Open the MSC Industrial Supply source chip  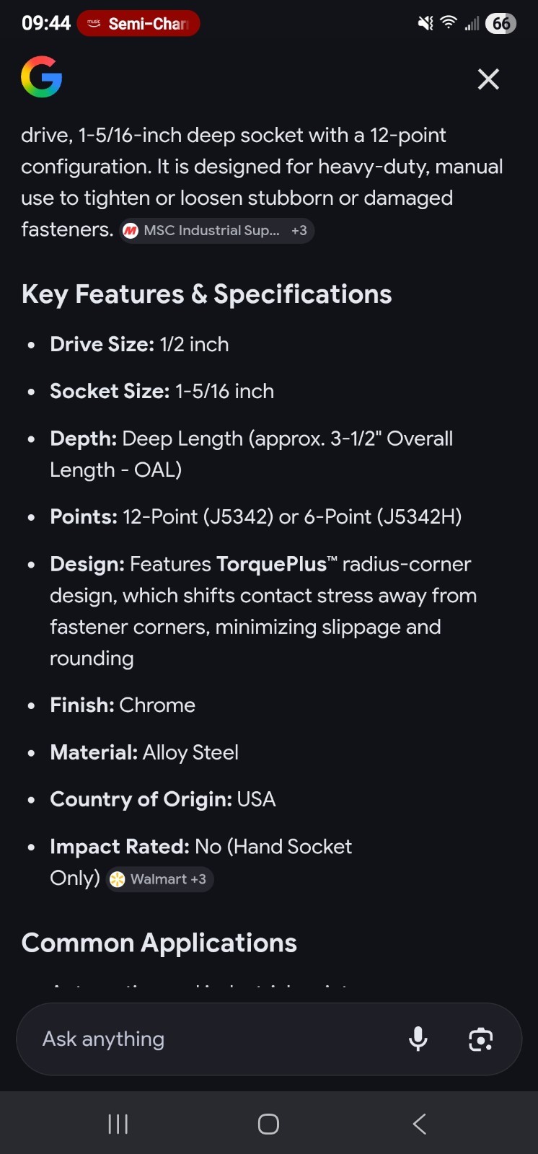[x=217, y=231]
